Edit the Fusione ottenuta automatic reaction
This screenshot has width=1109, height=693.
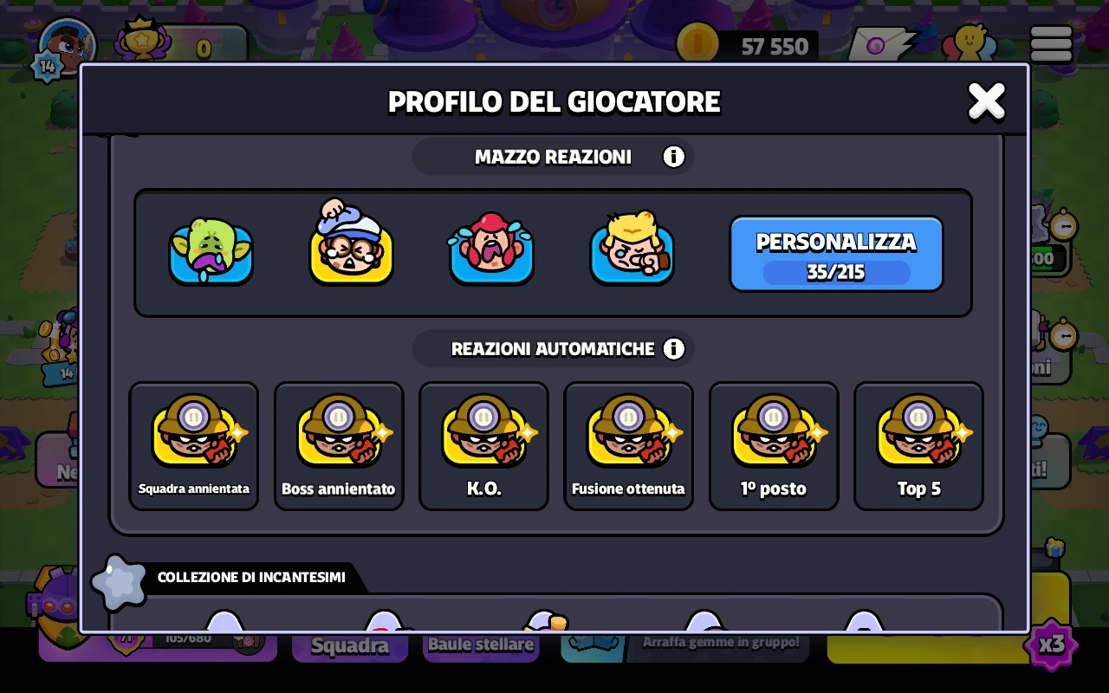pyautogui.click(x=628, y=446)
